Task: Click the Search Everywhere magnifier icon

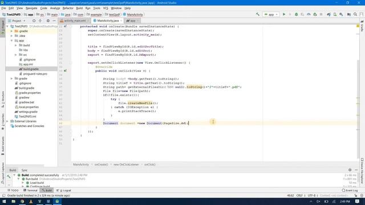Action: [x=355, y=14]
